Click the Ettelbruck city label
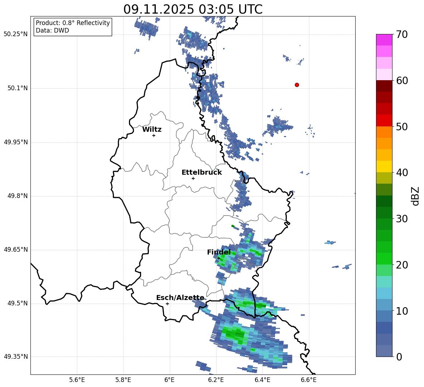This screenshot has height=387, width=424. tap(202, 173)
